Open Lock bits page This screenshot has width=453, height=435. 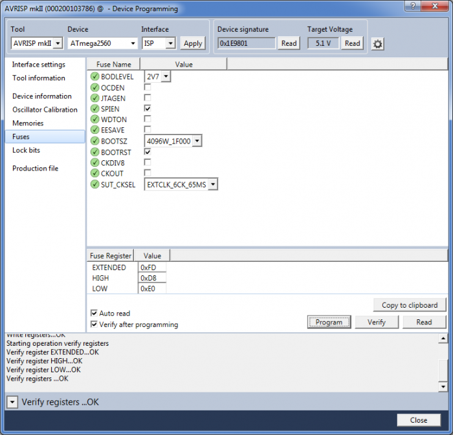[x=27, y=150]
